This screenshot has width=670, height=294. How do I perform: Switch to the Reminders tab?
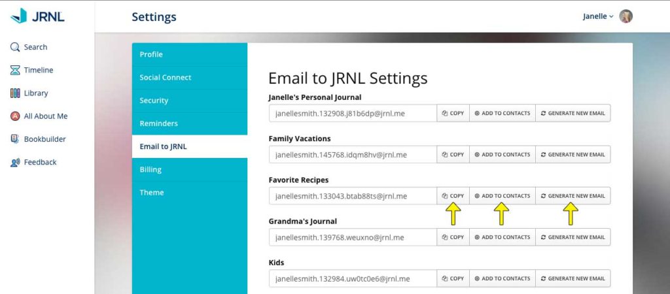point(190,123)
